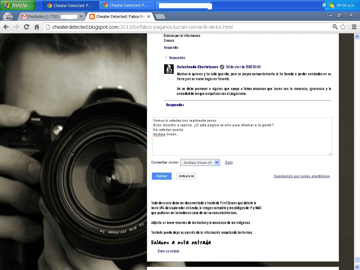Click the Blogger icon on active tab
This screenshot has height=270, width=360.
pyautogui.click(x=92, y=17)
